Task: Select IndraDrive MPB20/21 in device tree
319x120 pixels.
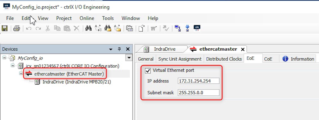Action: tap(77, 82)
